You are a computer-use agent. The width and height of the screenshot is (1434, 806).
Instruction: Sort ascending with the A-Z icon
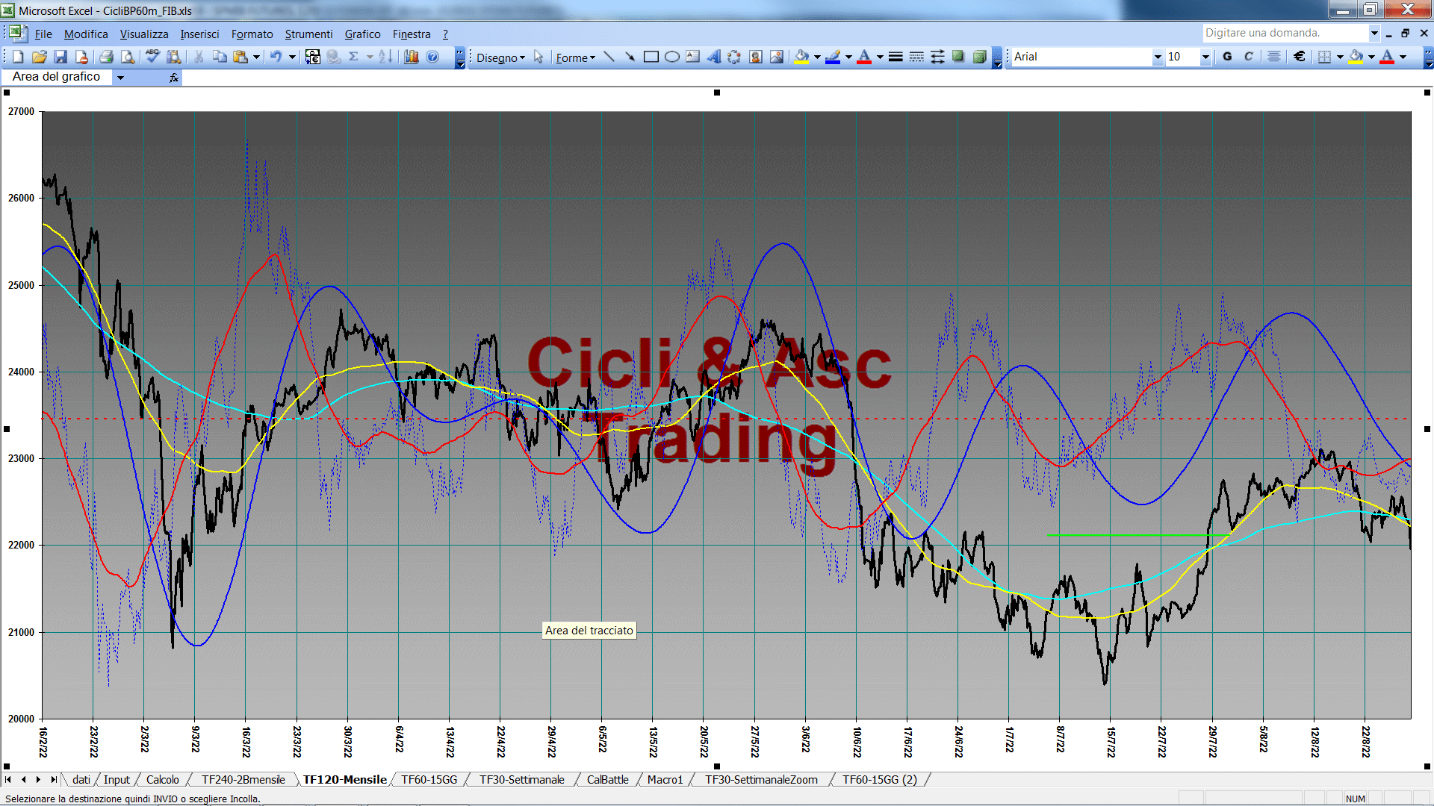385,57
